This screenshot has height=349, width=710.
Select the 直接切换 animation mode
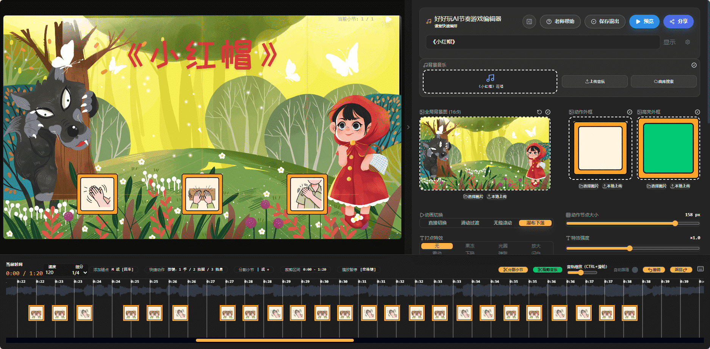click(x=437, y=223)
